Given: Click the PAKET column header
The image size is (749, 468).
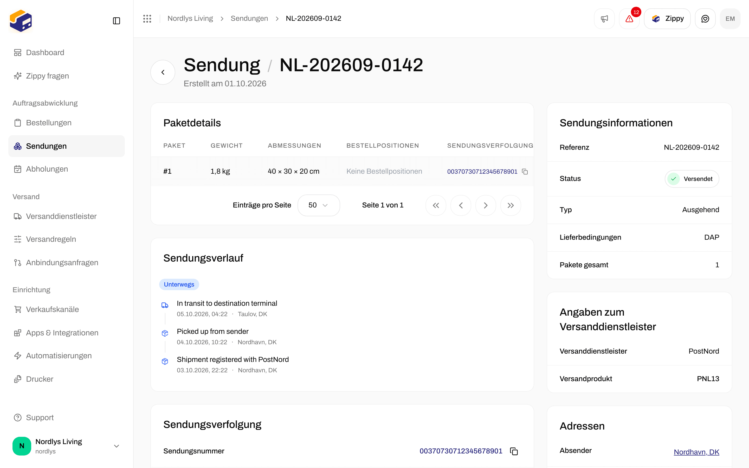Looking at the screenshot, I should point(174,146).
